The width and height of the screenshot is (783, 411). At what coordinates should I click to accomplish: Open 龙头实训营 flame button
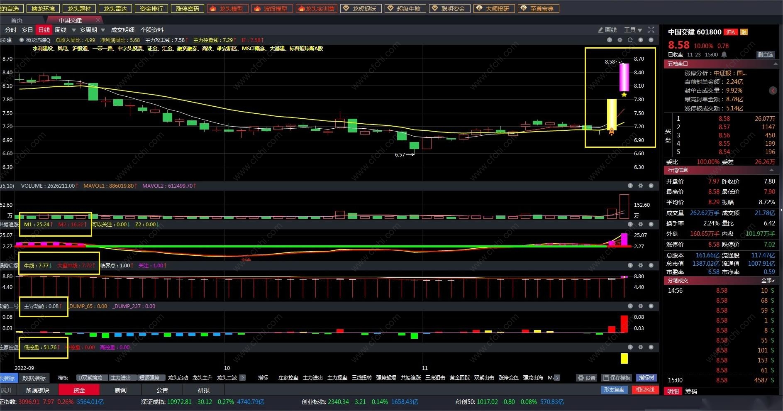coord(316,8)
